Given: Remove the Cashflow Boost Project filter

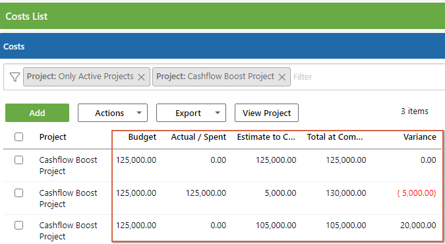Looking at the screenshot, I should click(x=282, y=77).
